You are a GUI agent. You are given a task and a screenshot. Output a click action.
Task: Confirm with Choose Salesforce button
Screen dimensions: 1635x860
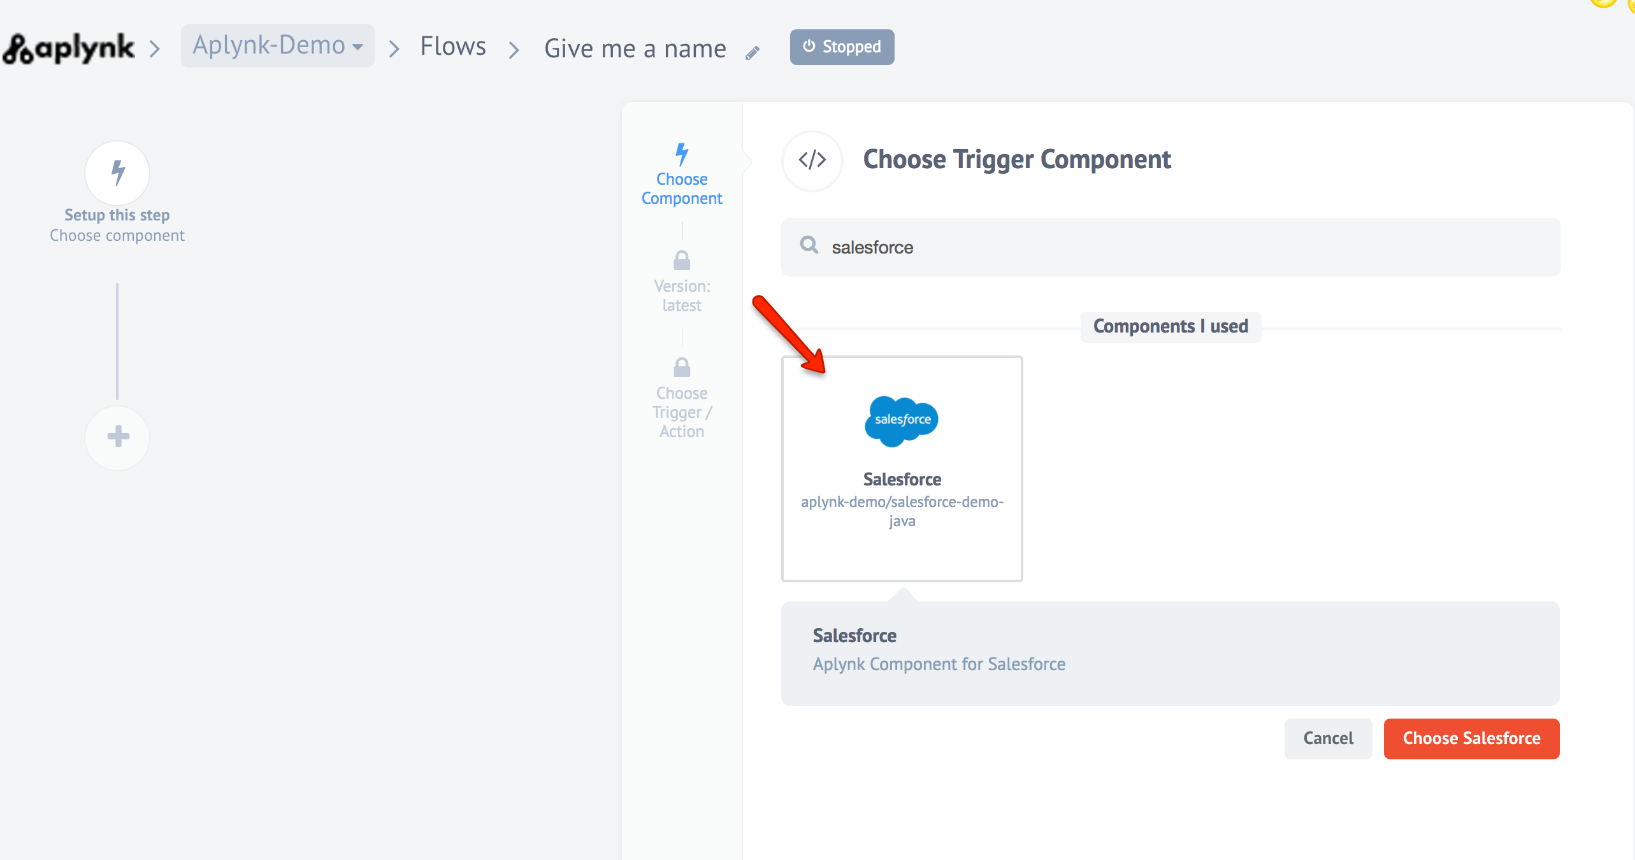click(1471, 738)
